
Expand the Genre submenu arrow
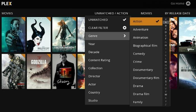click(124, 36)
